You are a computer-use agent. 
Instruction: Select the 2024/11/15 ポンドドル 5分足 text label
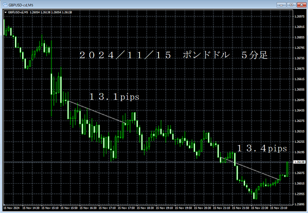click(x=173, y=55)
